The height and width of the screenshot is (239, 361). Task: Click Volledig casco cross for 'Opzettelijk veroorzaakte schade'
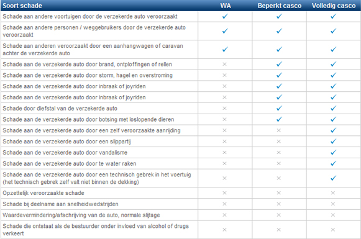[x=332, y=193]
